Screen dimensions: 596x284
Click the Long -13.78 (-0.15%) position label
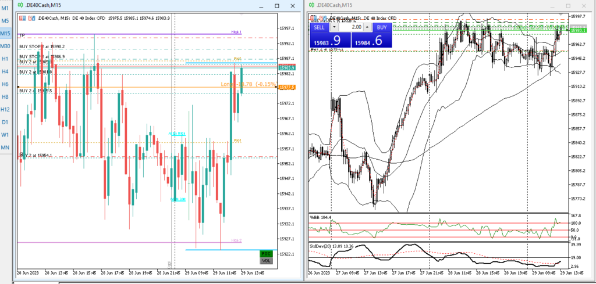(249, 84)
